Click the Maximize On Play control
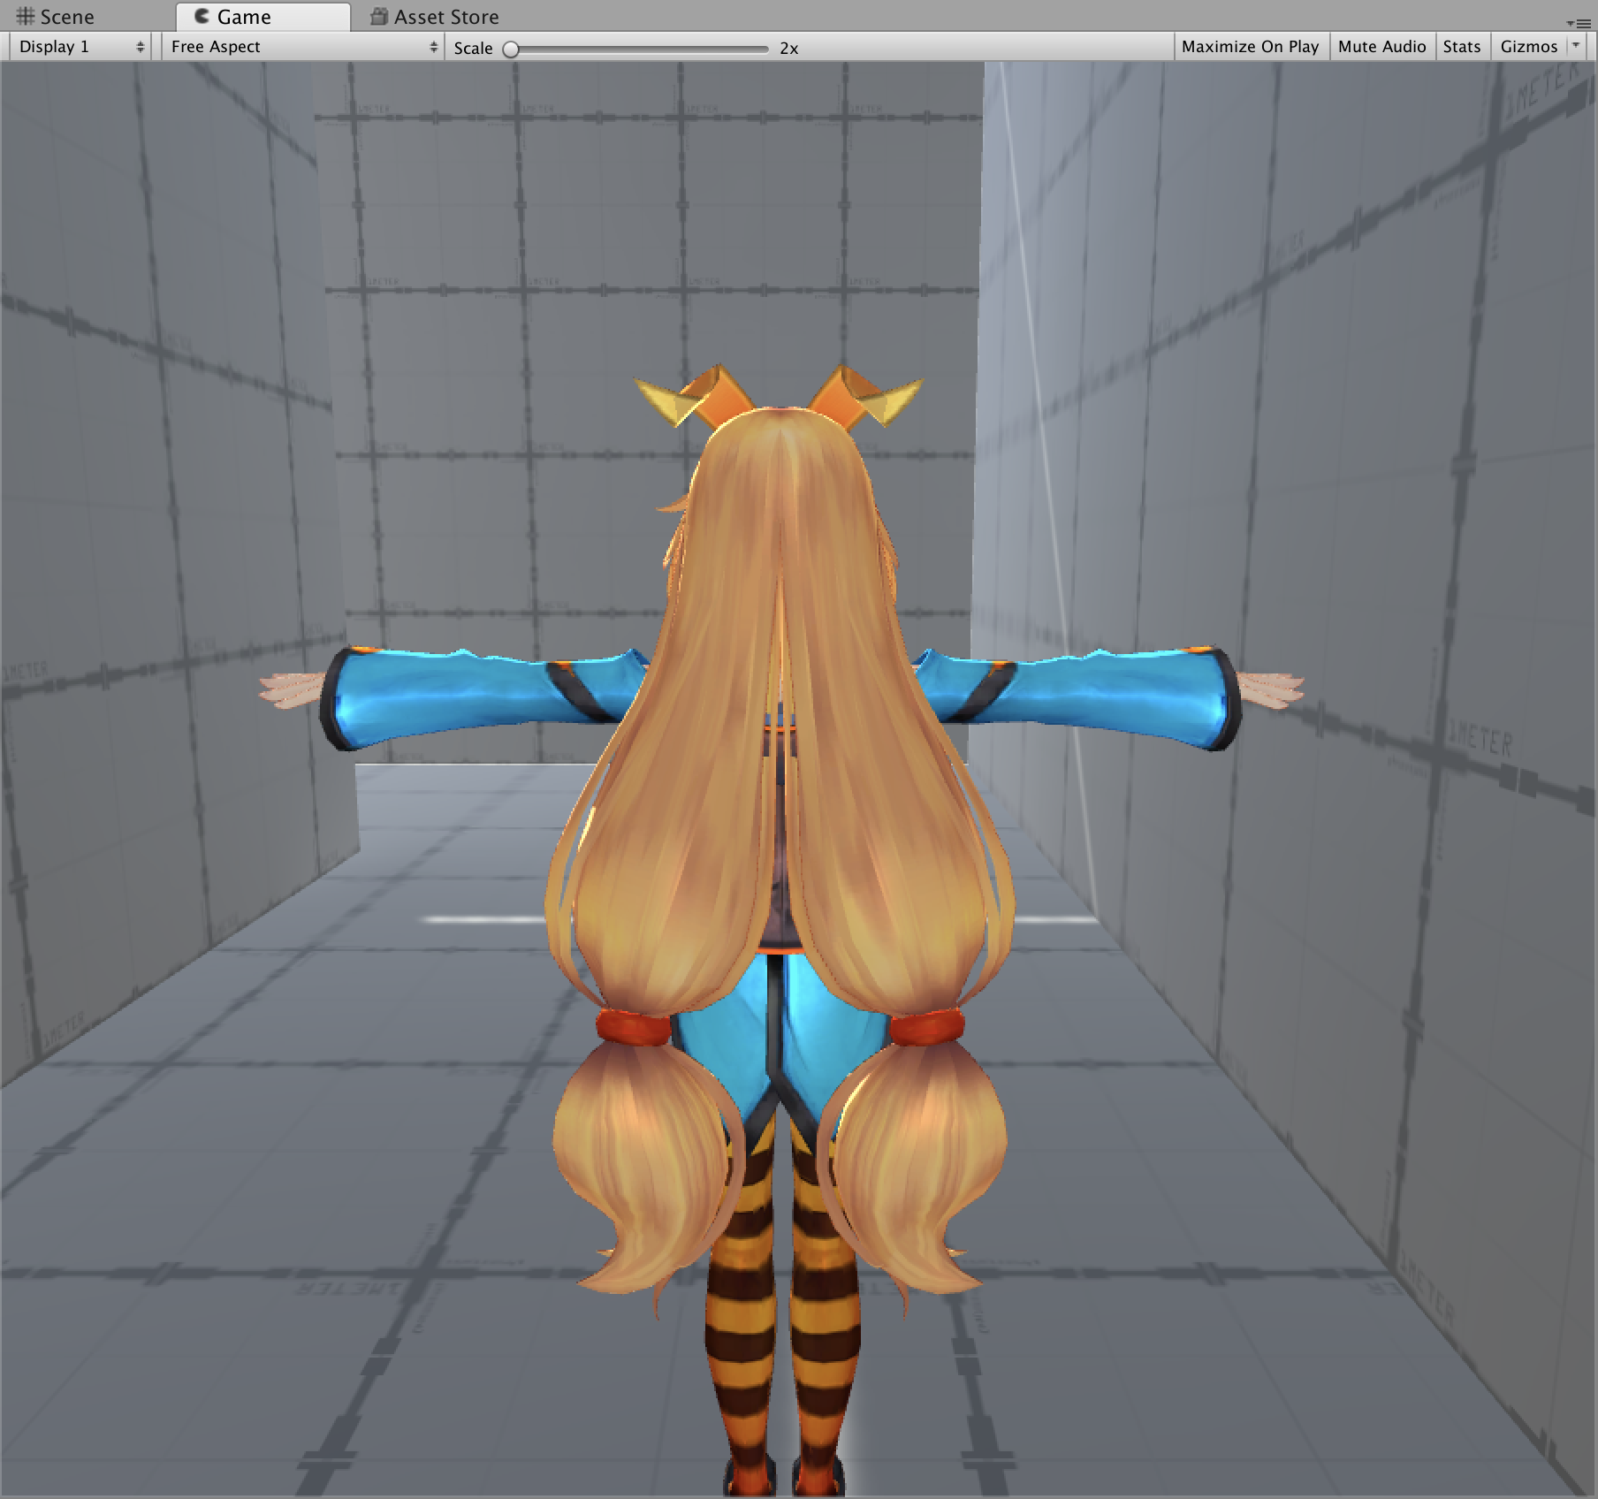 click(x=1249, y=46)
